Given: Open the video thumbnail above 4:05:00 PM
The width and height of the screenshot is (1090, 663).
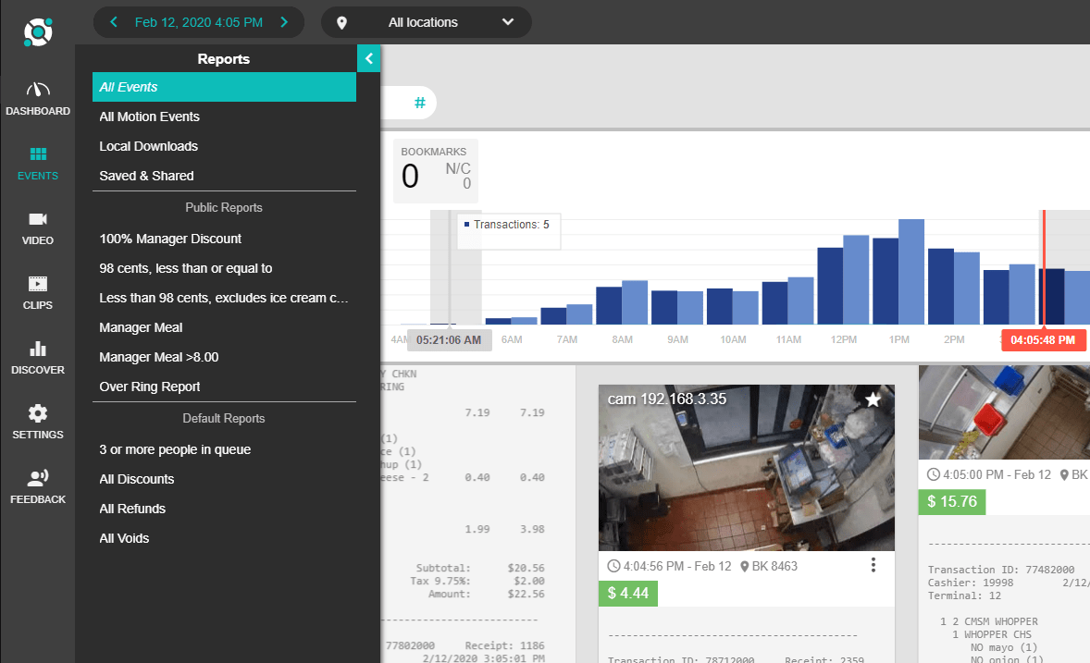Looking at the screenshot, I should pyautogui.click(x=1004, y=412).
